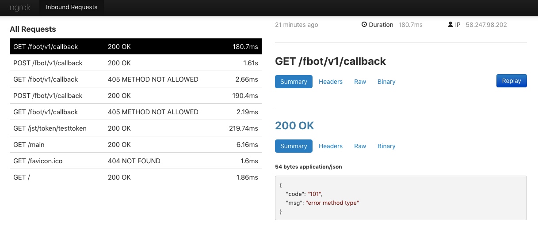This screenshot has width=538, height=233.
Task: Switch to the request Raw tab
Action: [360, 82]
